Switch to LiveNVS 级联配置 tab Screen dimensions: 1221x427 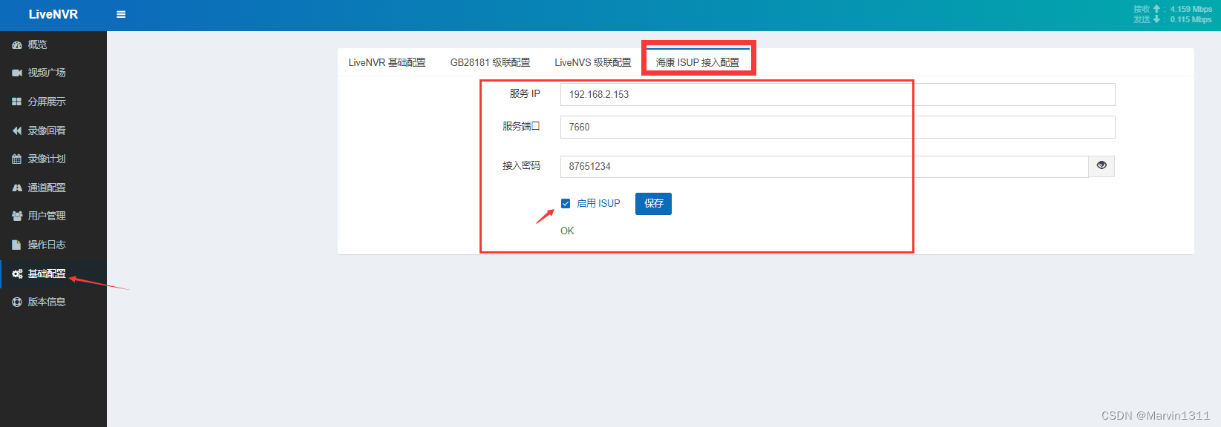pos(592,62)
